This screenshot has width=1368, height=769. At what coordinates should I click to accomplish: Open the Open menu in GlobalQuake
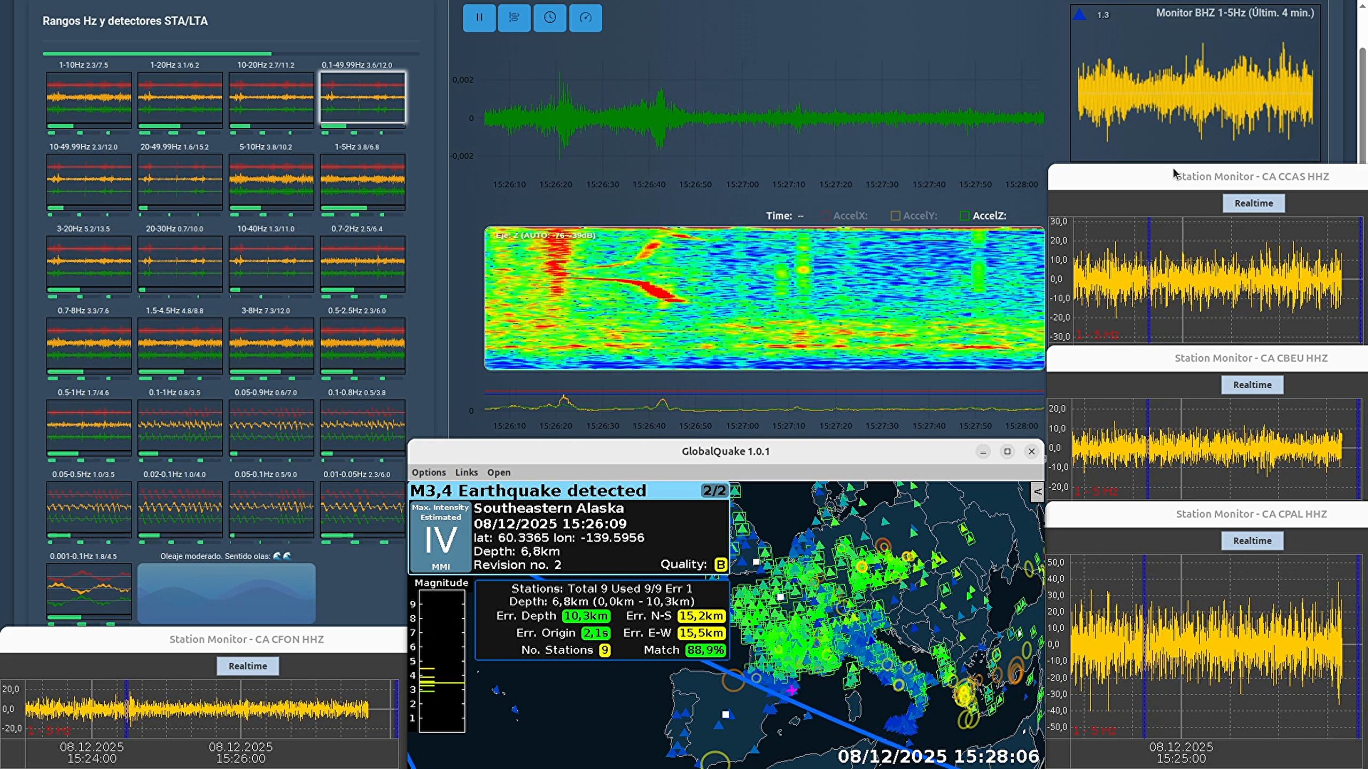pyautogui.click(x=499, y=473)
